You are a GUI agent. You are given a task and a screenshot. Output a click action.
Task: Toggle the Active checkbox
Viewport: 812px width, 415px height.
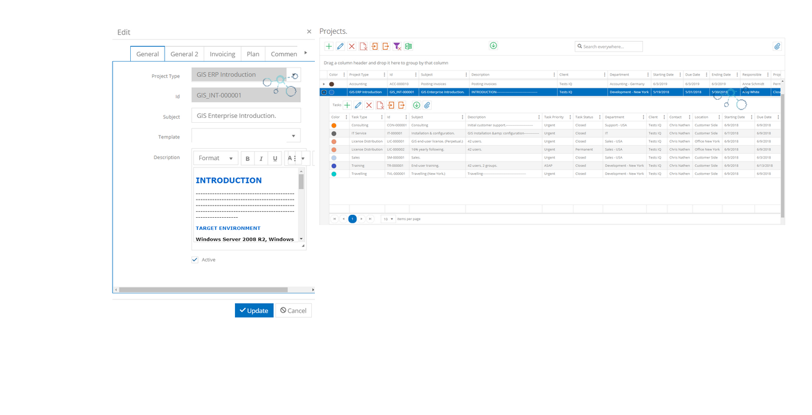tap(195, 260)
